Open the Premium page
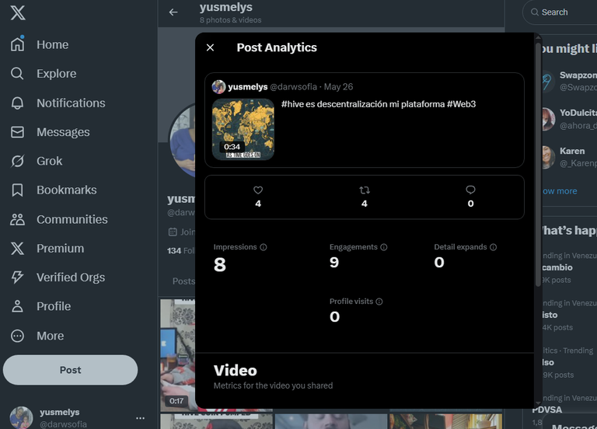This screenshot has height=429, width=597. (47, 248)
